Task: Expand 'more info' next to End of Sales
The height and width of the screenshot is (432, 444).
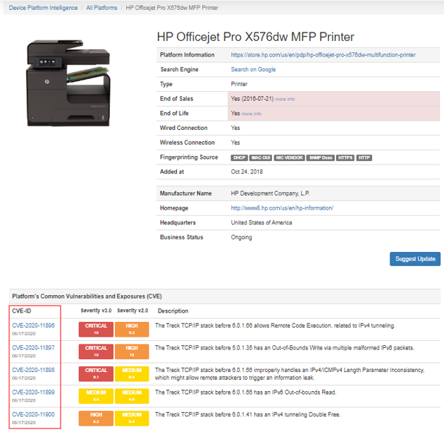Action: pyautogui.click(x=285, y=99)
